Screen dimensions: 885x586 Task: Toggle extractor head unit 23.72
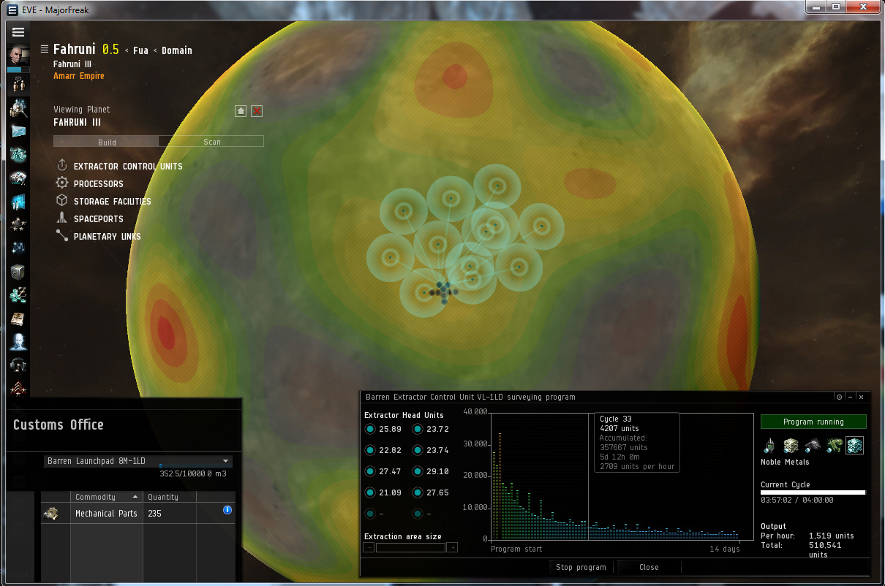[x=418, y=429]
